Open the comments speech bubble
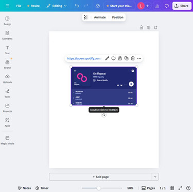 click(167, 6)
